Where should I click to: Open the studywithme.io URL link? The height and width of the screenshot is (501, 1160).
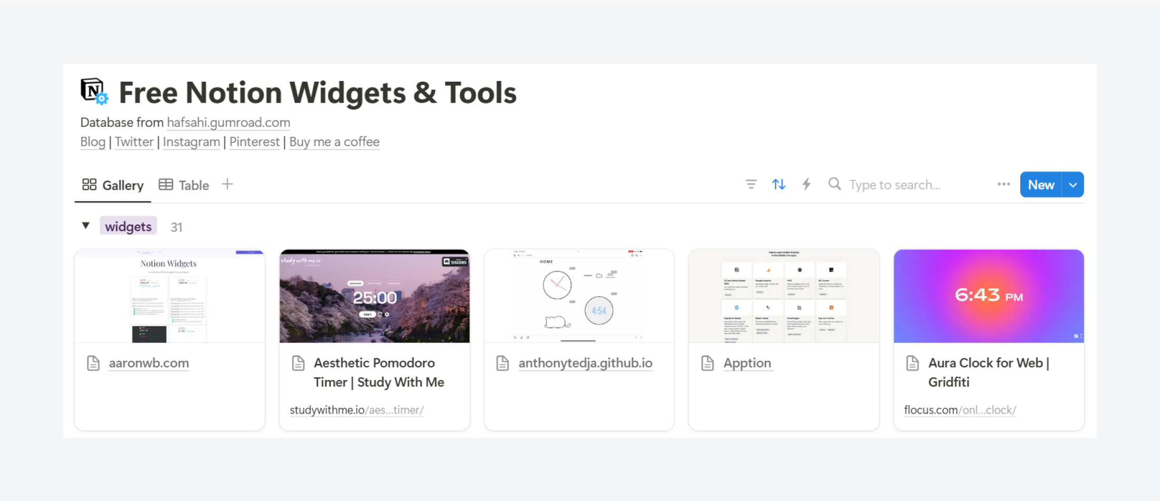coord(356,410)
